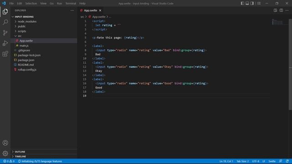Open rollup.config.js file
Screen dimensions: 292x164
[x=44, y=70]
